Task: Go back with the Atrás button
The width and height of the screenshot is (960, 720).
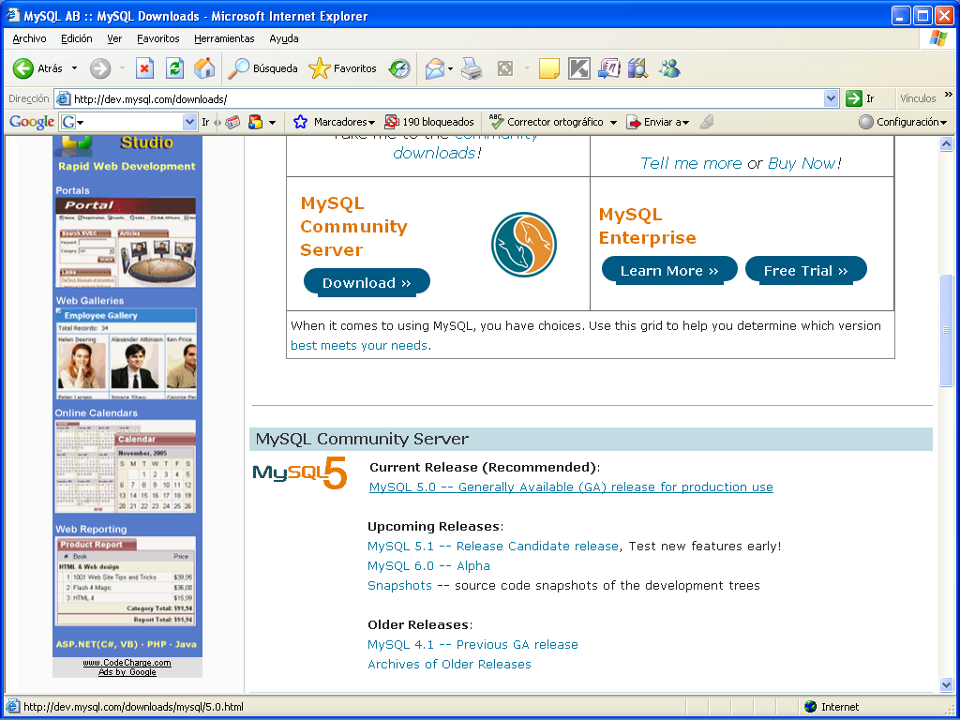Action: [x=37, y=68]
